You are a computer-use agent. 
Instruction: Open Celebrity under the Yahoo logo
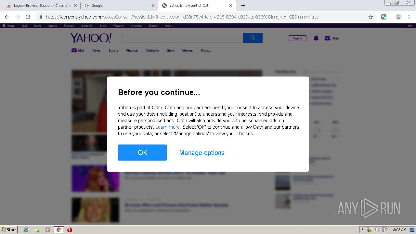(x=152, y=50)
